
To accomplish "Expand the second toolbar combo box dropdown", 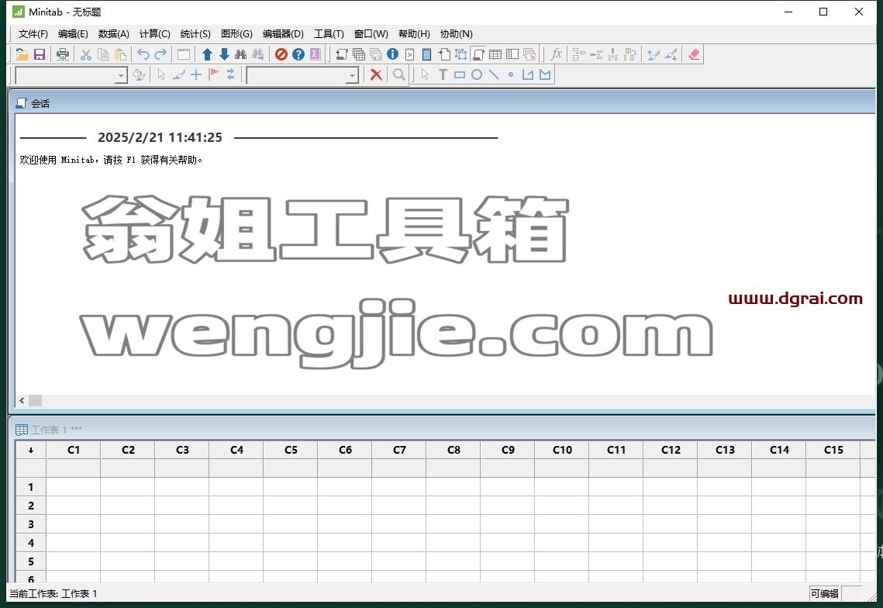I will [352, 75].
